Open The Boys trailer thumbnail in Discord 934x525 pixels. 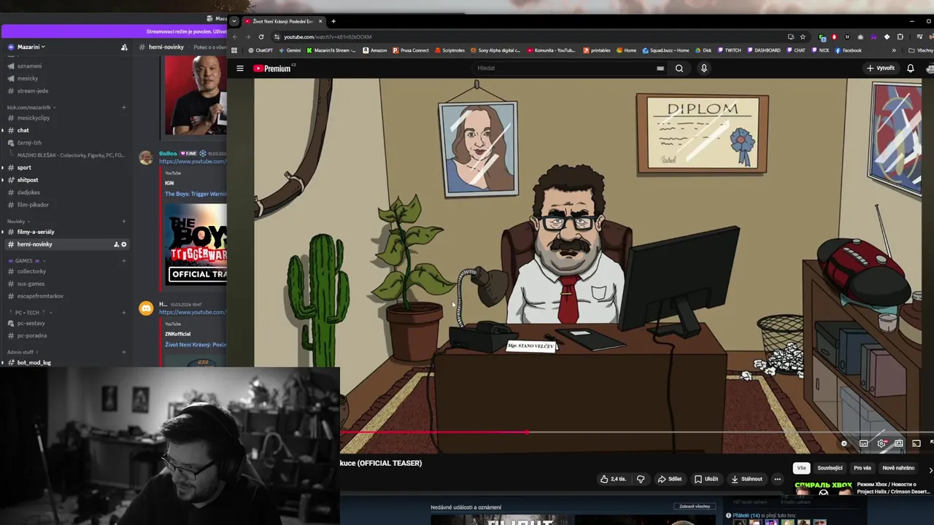point(196,243)
